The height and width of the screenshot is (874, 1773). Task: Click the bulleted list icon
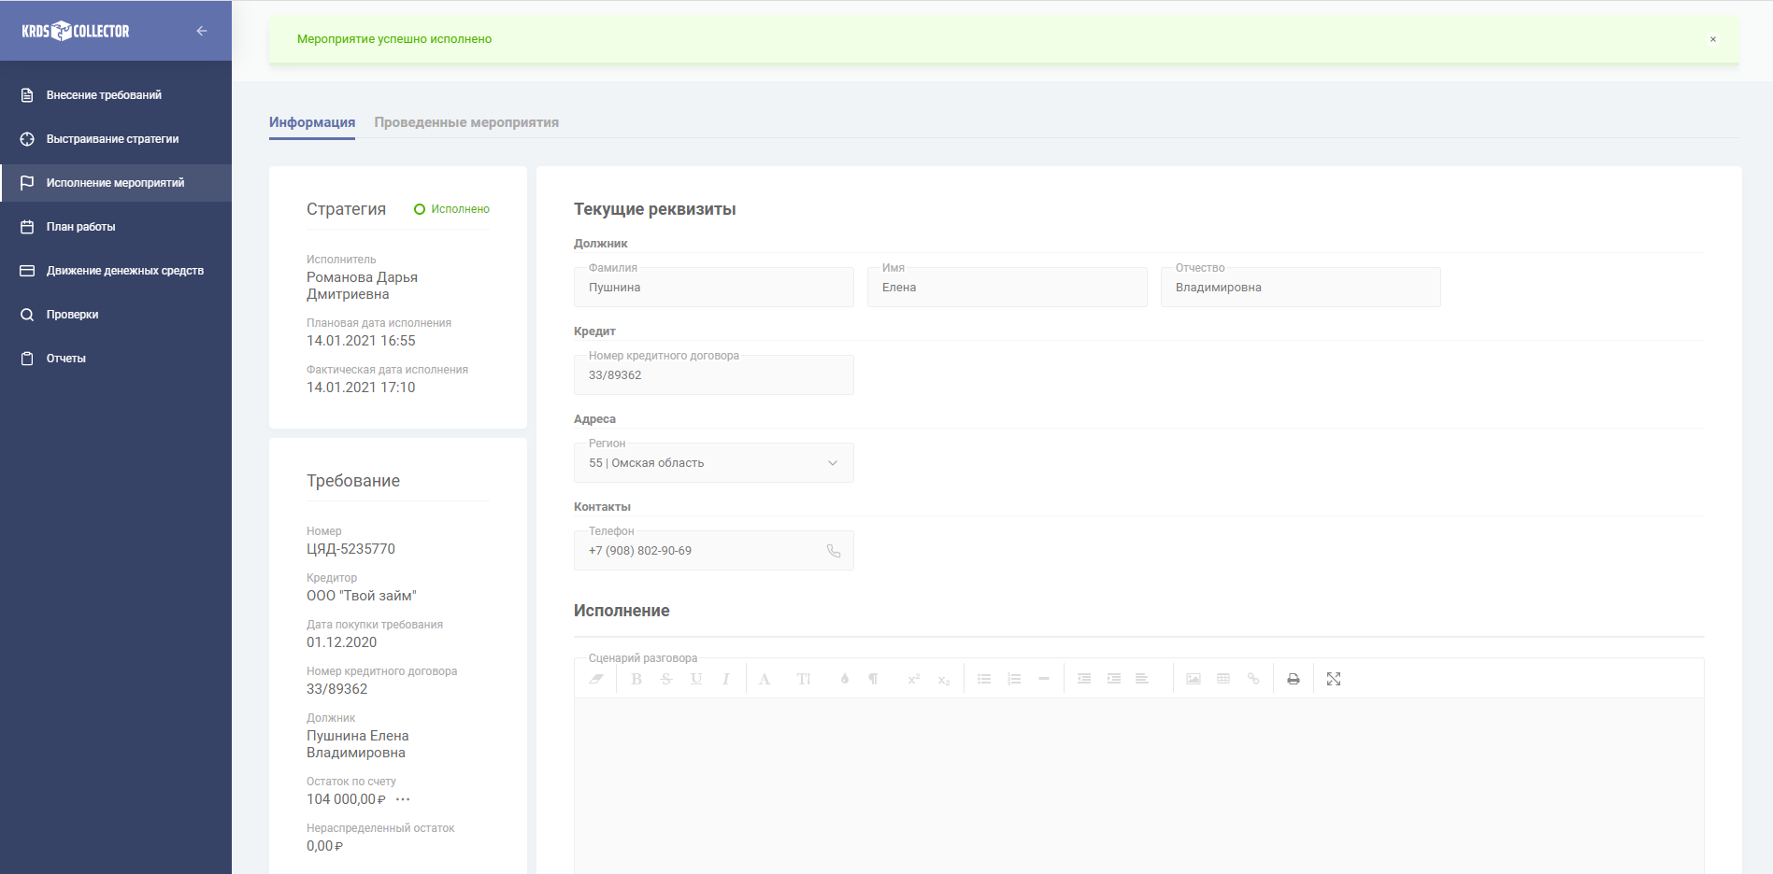[984, 679]
